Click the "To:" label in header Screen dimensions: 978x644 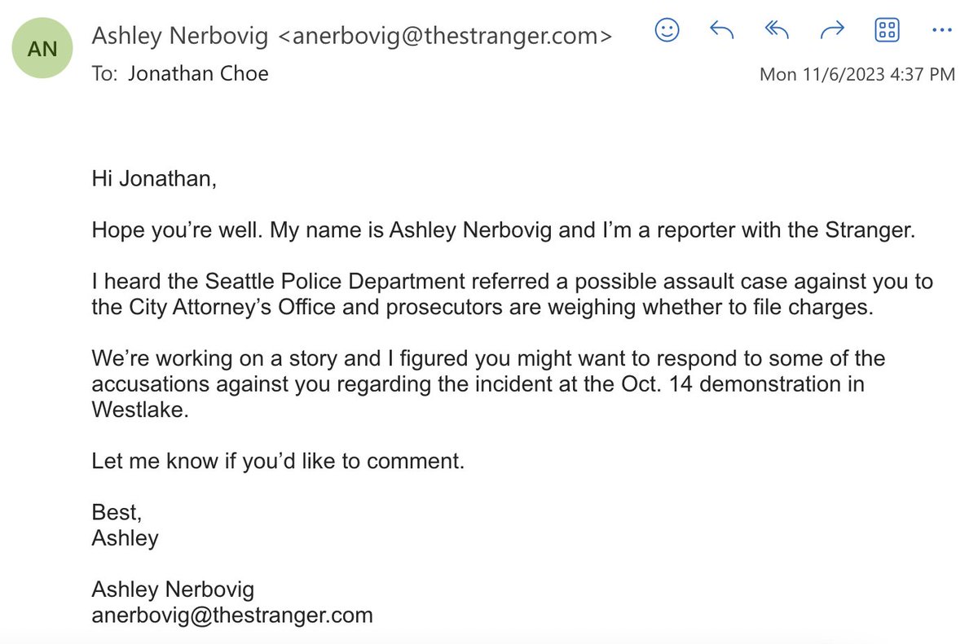tap(104, 73)
